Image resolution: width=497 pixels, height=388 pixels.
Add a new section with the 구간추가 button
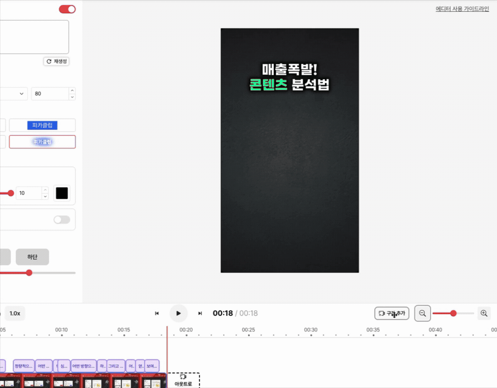392,313
